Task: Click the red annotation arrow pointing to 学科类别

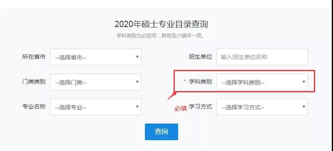Action: (172, 96)
